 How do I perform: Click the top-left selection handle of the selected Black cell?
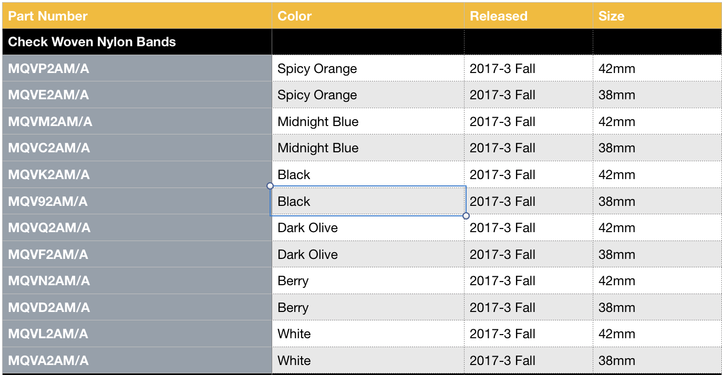(270, 186)
